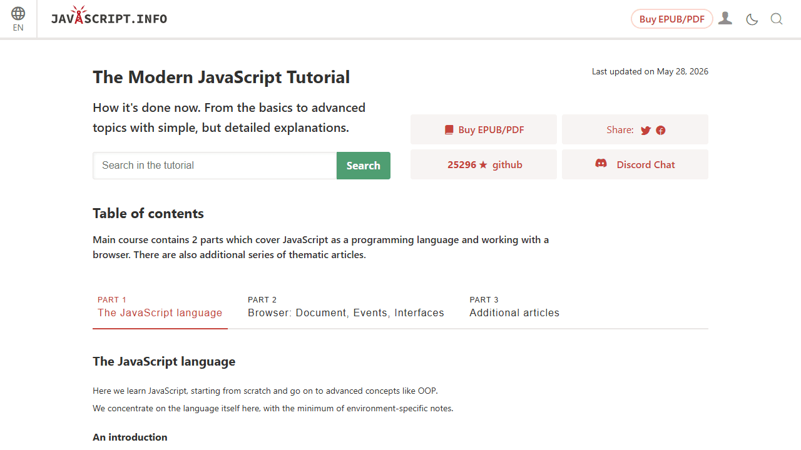This screenshot has height=450, width=801.
Task: Click the Table of contents heading
Action: (148, 213)
